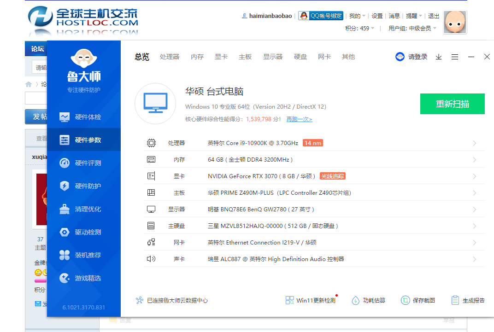Click the monitor icon in 显示器 row
The image size is (494, 332).
pos(151,209)
